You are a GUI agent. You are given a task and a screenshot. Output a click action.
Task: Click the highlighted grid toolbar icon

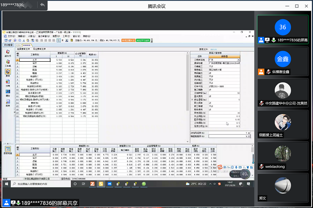[58, 40]
